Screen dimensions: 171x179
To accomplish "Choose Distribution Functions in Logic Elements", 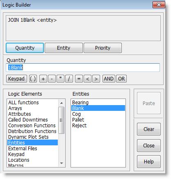I will click(32, 131).
